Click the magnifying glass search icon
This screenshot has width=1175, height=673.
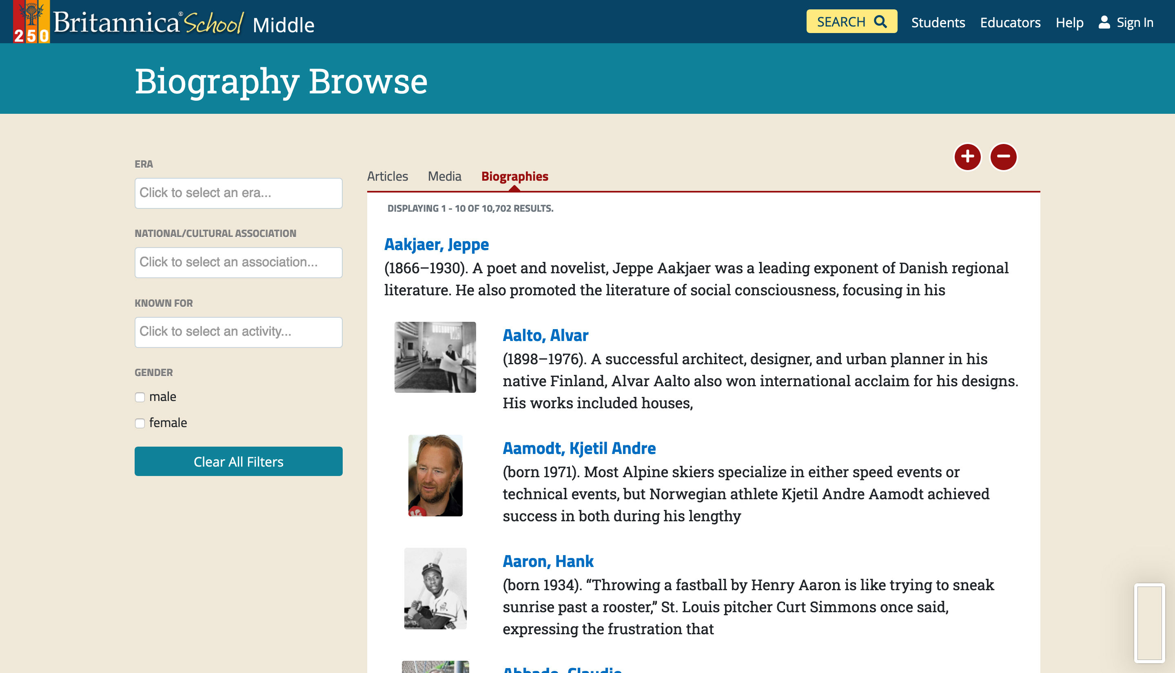pos(880,22)
